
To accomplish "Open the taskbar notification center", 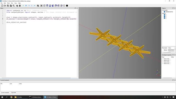I will [x=174, y=97].
